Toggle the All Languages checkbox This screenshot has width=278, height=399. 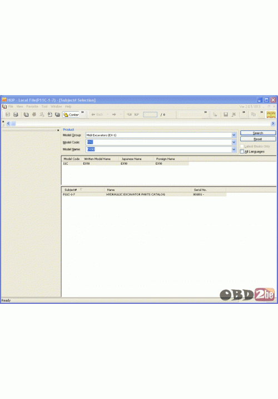point(242,151)
